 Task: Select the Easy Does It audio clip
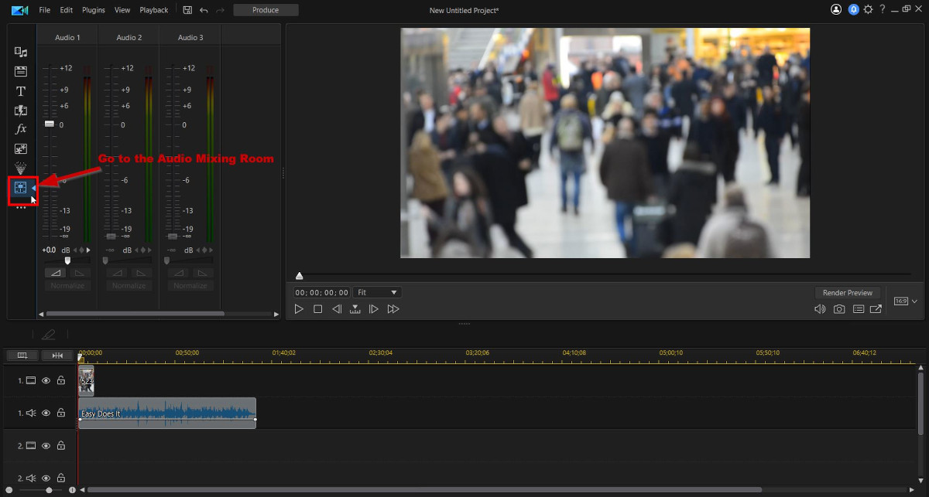coord(166,413)
